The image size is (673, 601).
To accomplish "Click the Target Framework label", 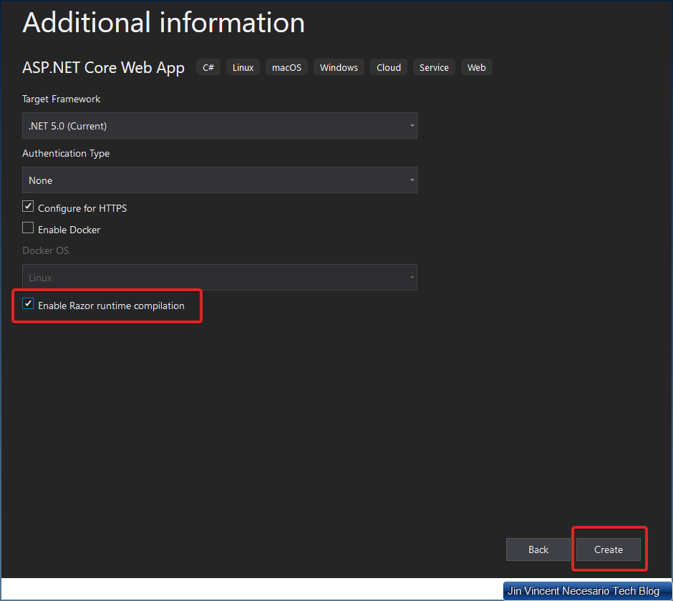I will [62, 99].
